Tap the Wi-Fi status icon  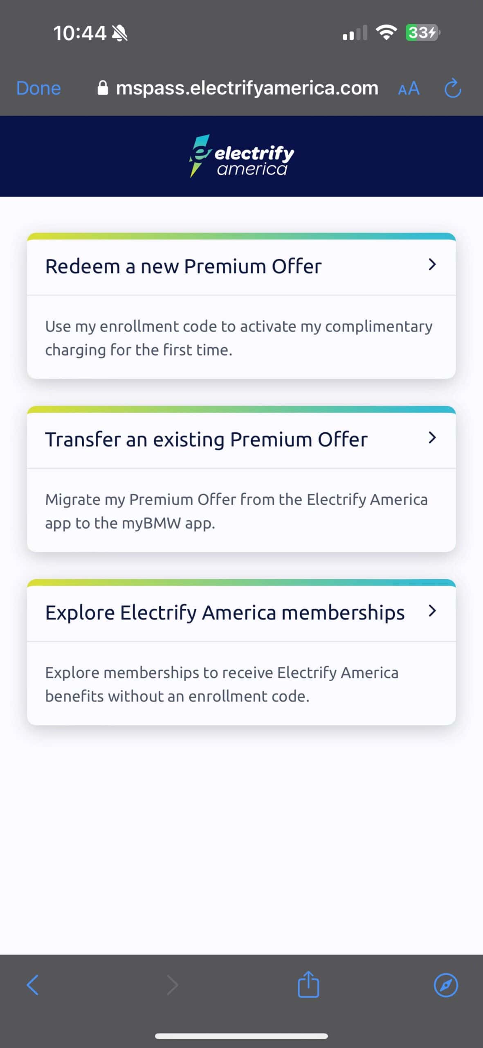tap(386, 32)
